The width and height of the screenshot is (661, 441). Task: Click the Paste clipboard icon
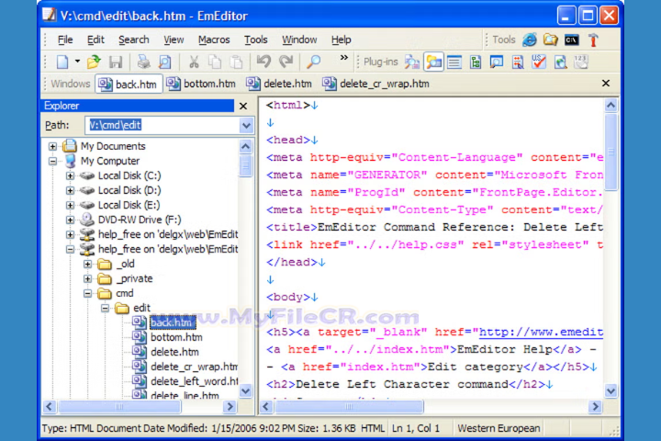[236, 62]
